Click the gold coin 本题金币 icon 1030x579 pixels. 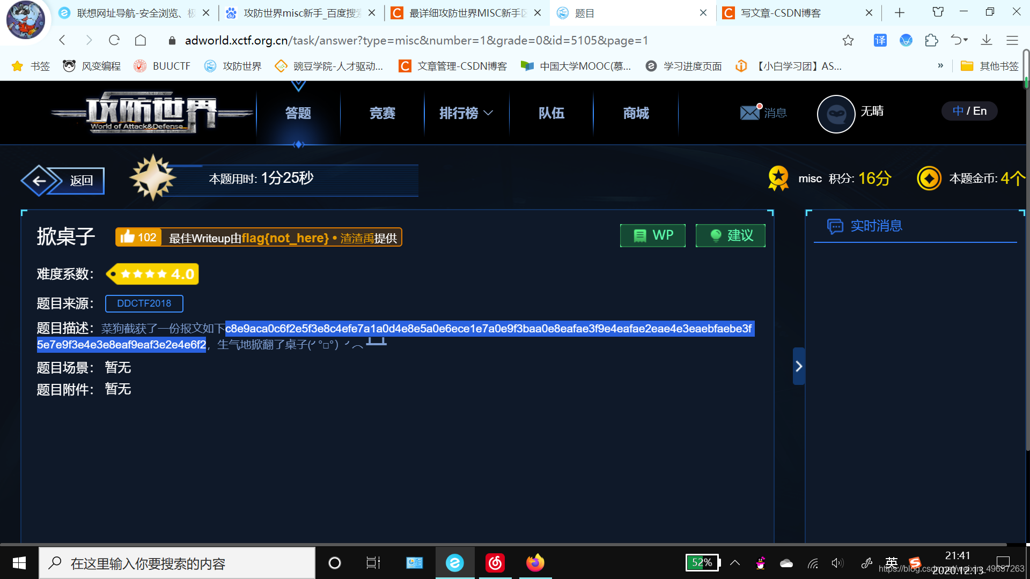pyautogui.click(x=929, y=178)
